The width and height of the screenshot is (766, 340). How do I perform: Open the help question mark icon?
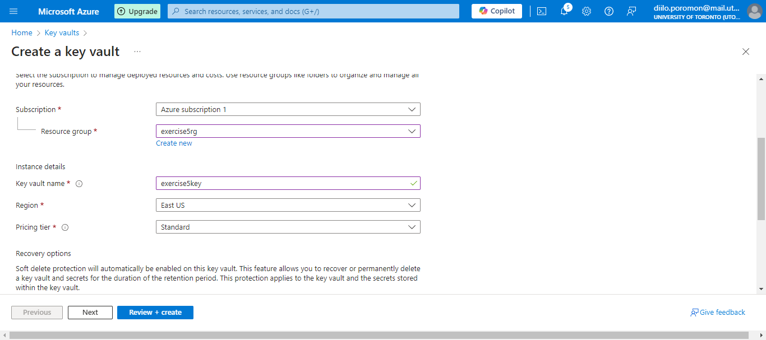coord(609,11)
